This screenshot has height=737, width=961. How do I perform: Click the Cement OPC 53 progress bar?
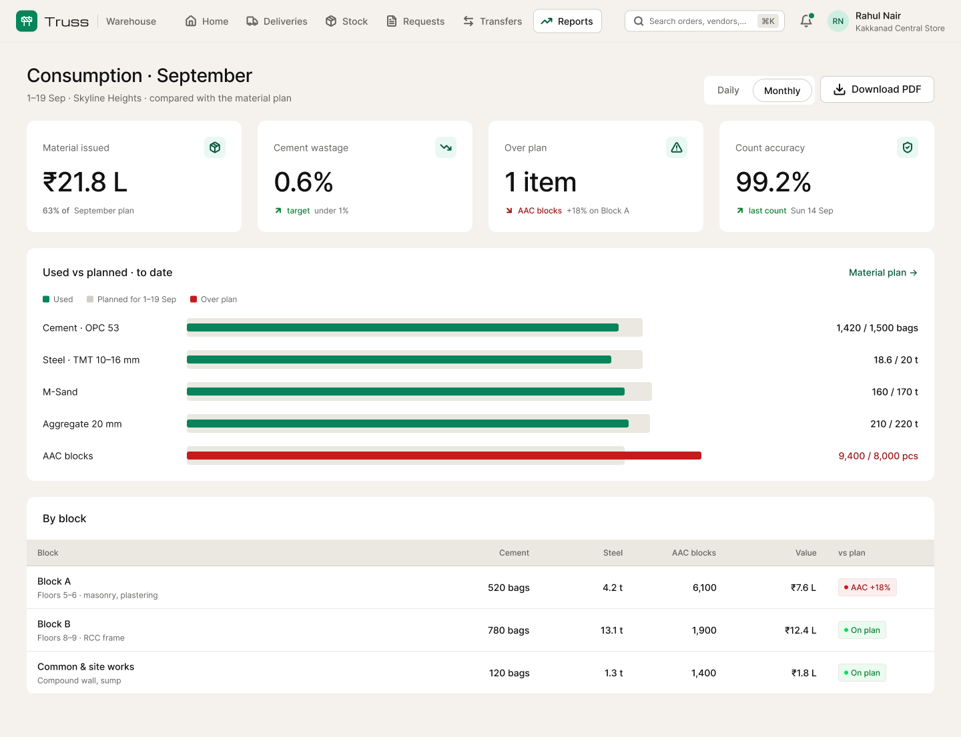402,327
